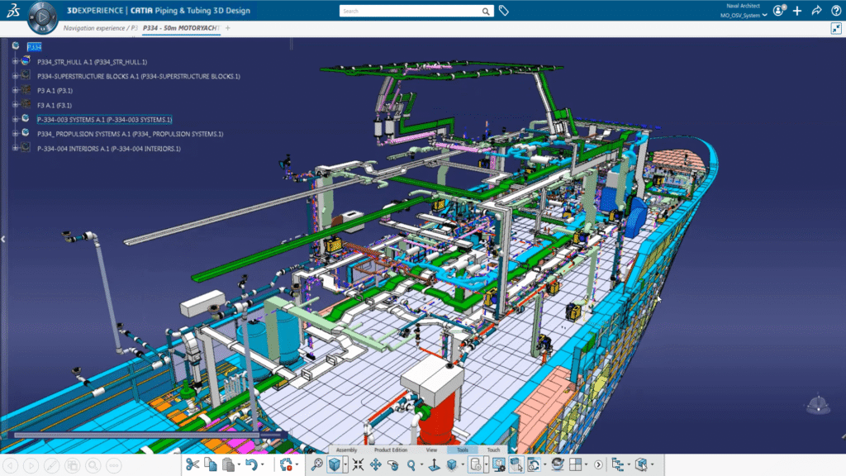Switch to the Assembly toolbar tab

point(346,450)
